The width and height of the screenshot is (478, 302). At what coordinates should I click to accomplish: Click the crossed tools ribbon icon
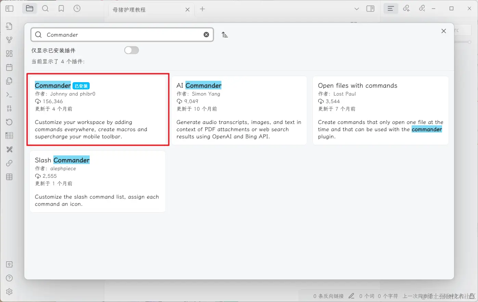tap(9, 150)
